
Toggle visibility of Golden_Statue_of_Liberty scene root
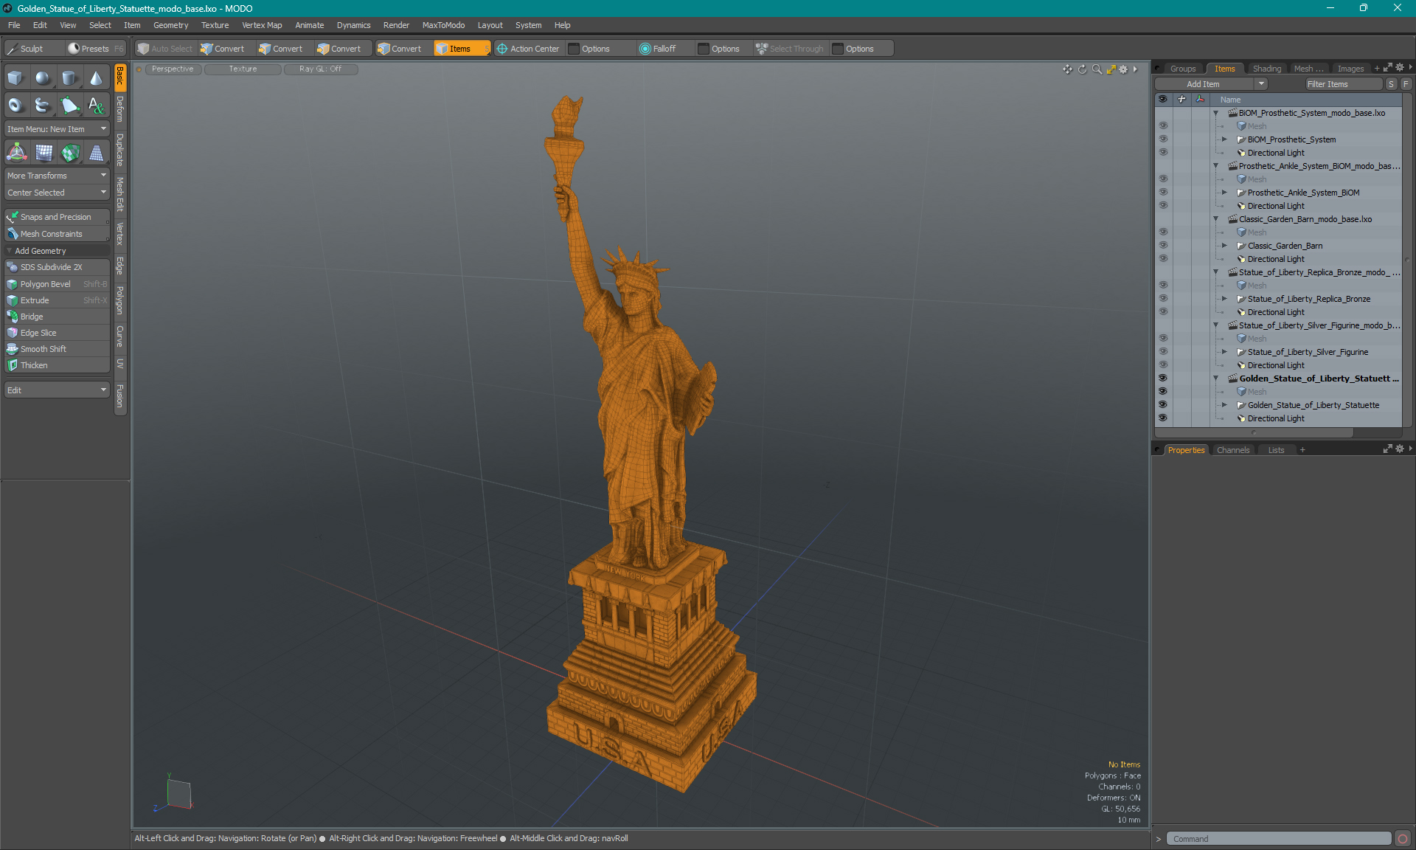[x=1163, y=379]
